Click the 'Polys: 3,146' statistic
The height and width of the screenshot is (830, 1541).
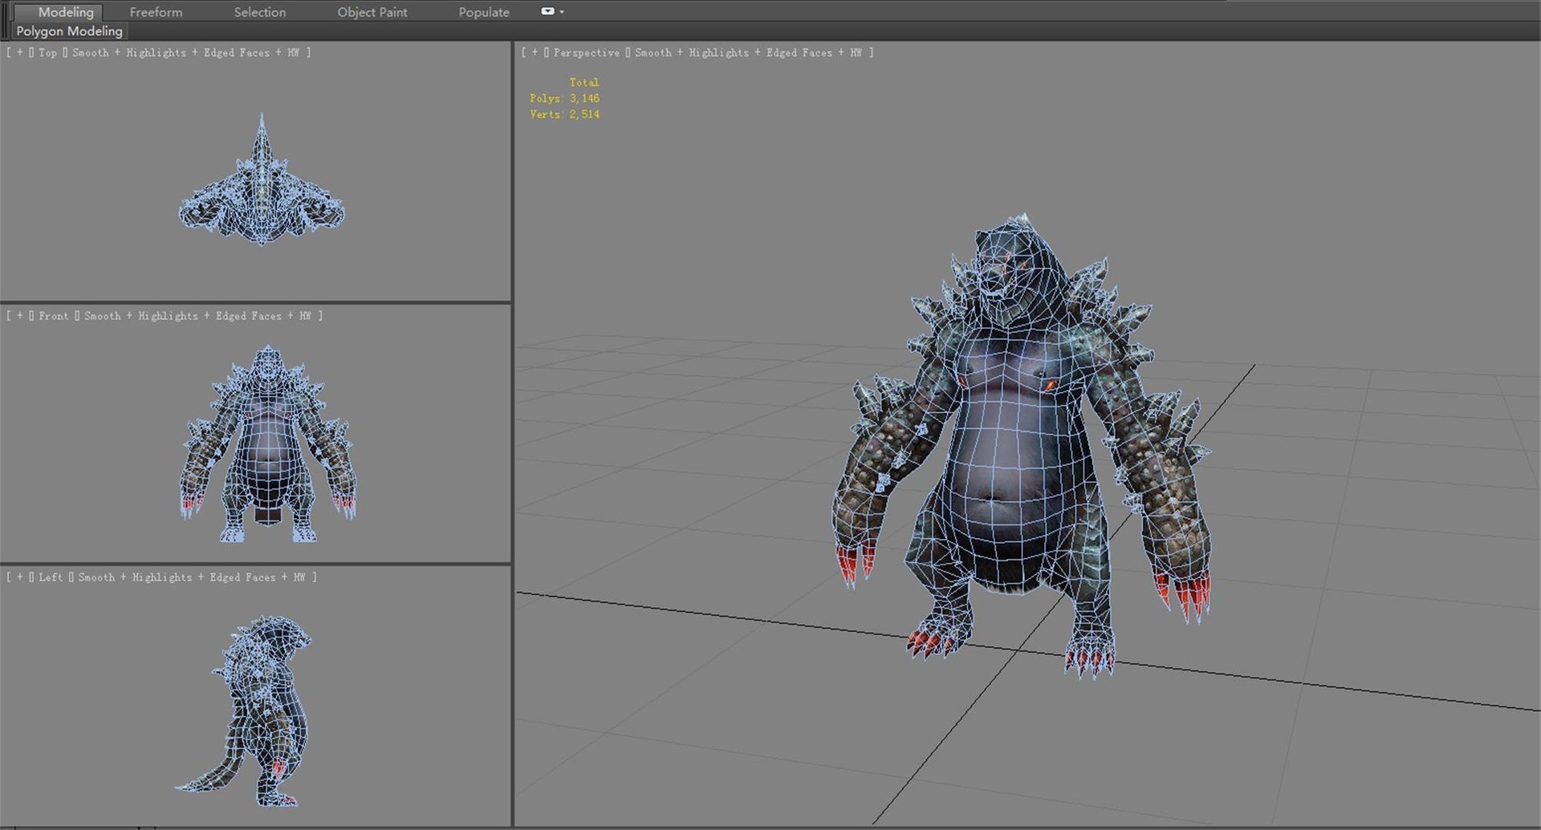[x=564, y=99]
